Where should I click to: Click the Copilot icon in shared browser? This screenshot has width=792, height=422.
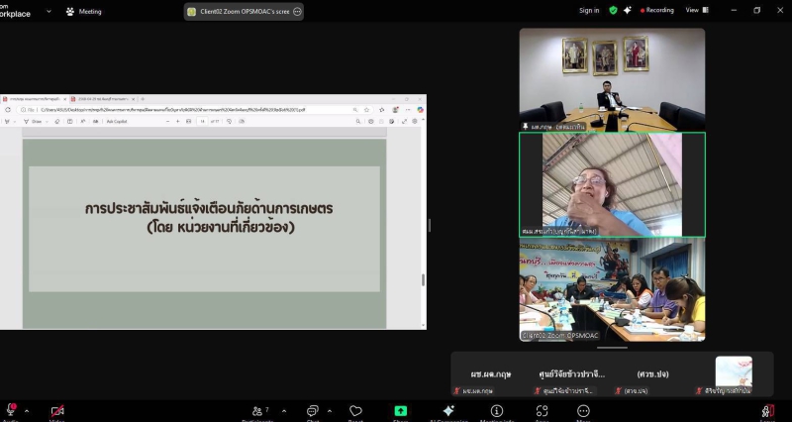click(420, 110)
